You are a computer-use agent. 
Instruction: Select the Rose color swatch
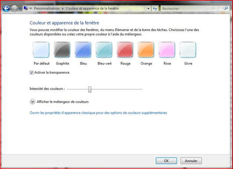tap(167, 50)
